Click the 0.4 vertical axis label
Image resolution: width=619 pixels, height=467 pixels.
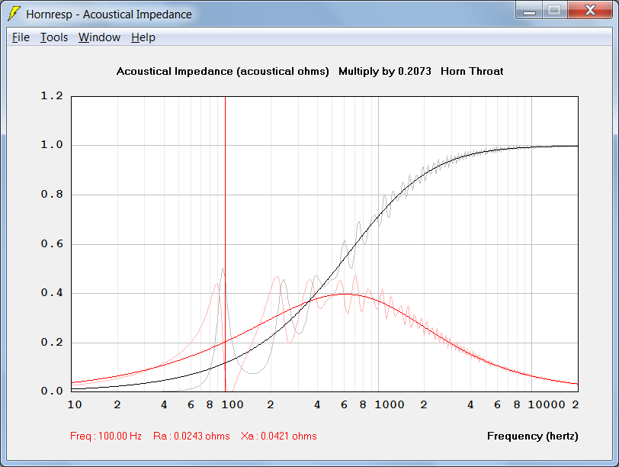point(52,293)
